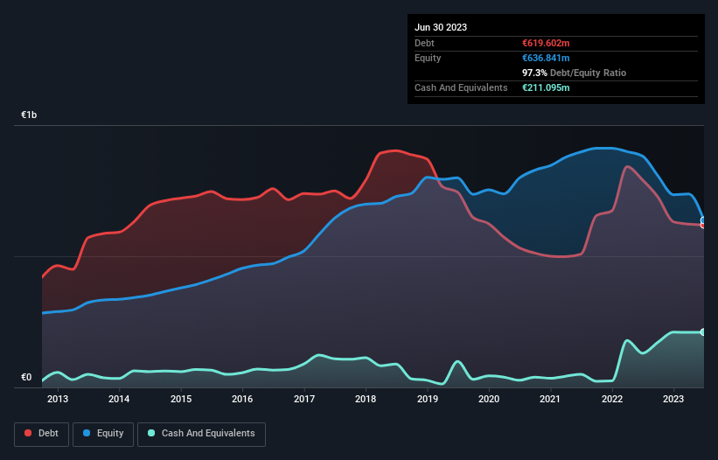Viewport: 718px width, 460px height.
Task: Select the 2015 axis label
Action: click(x=181, y=399)
